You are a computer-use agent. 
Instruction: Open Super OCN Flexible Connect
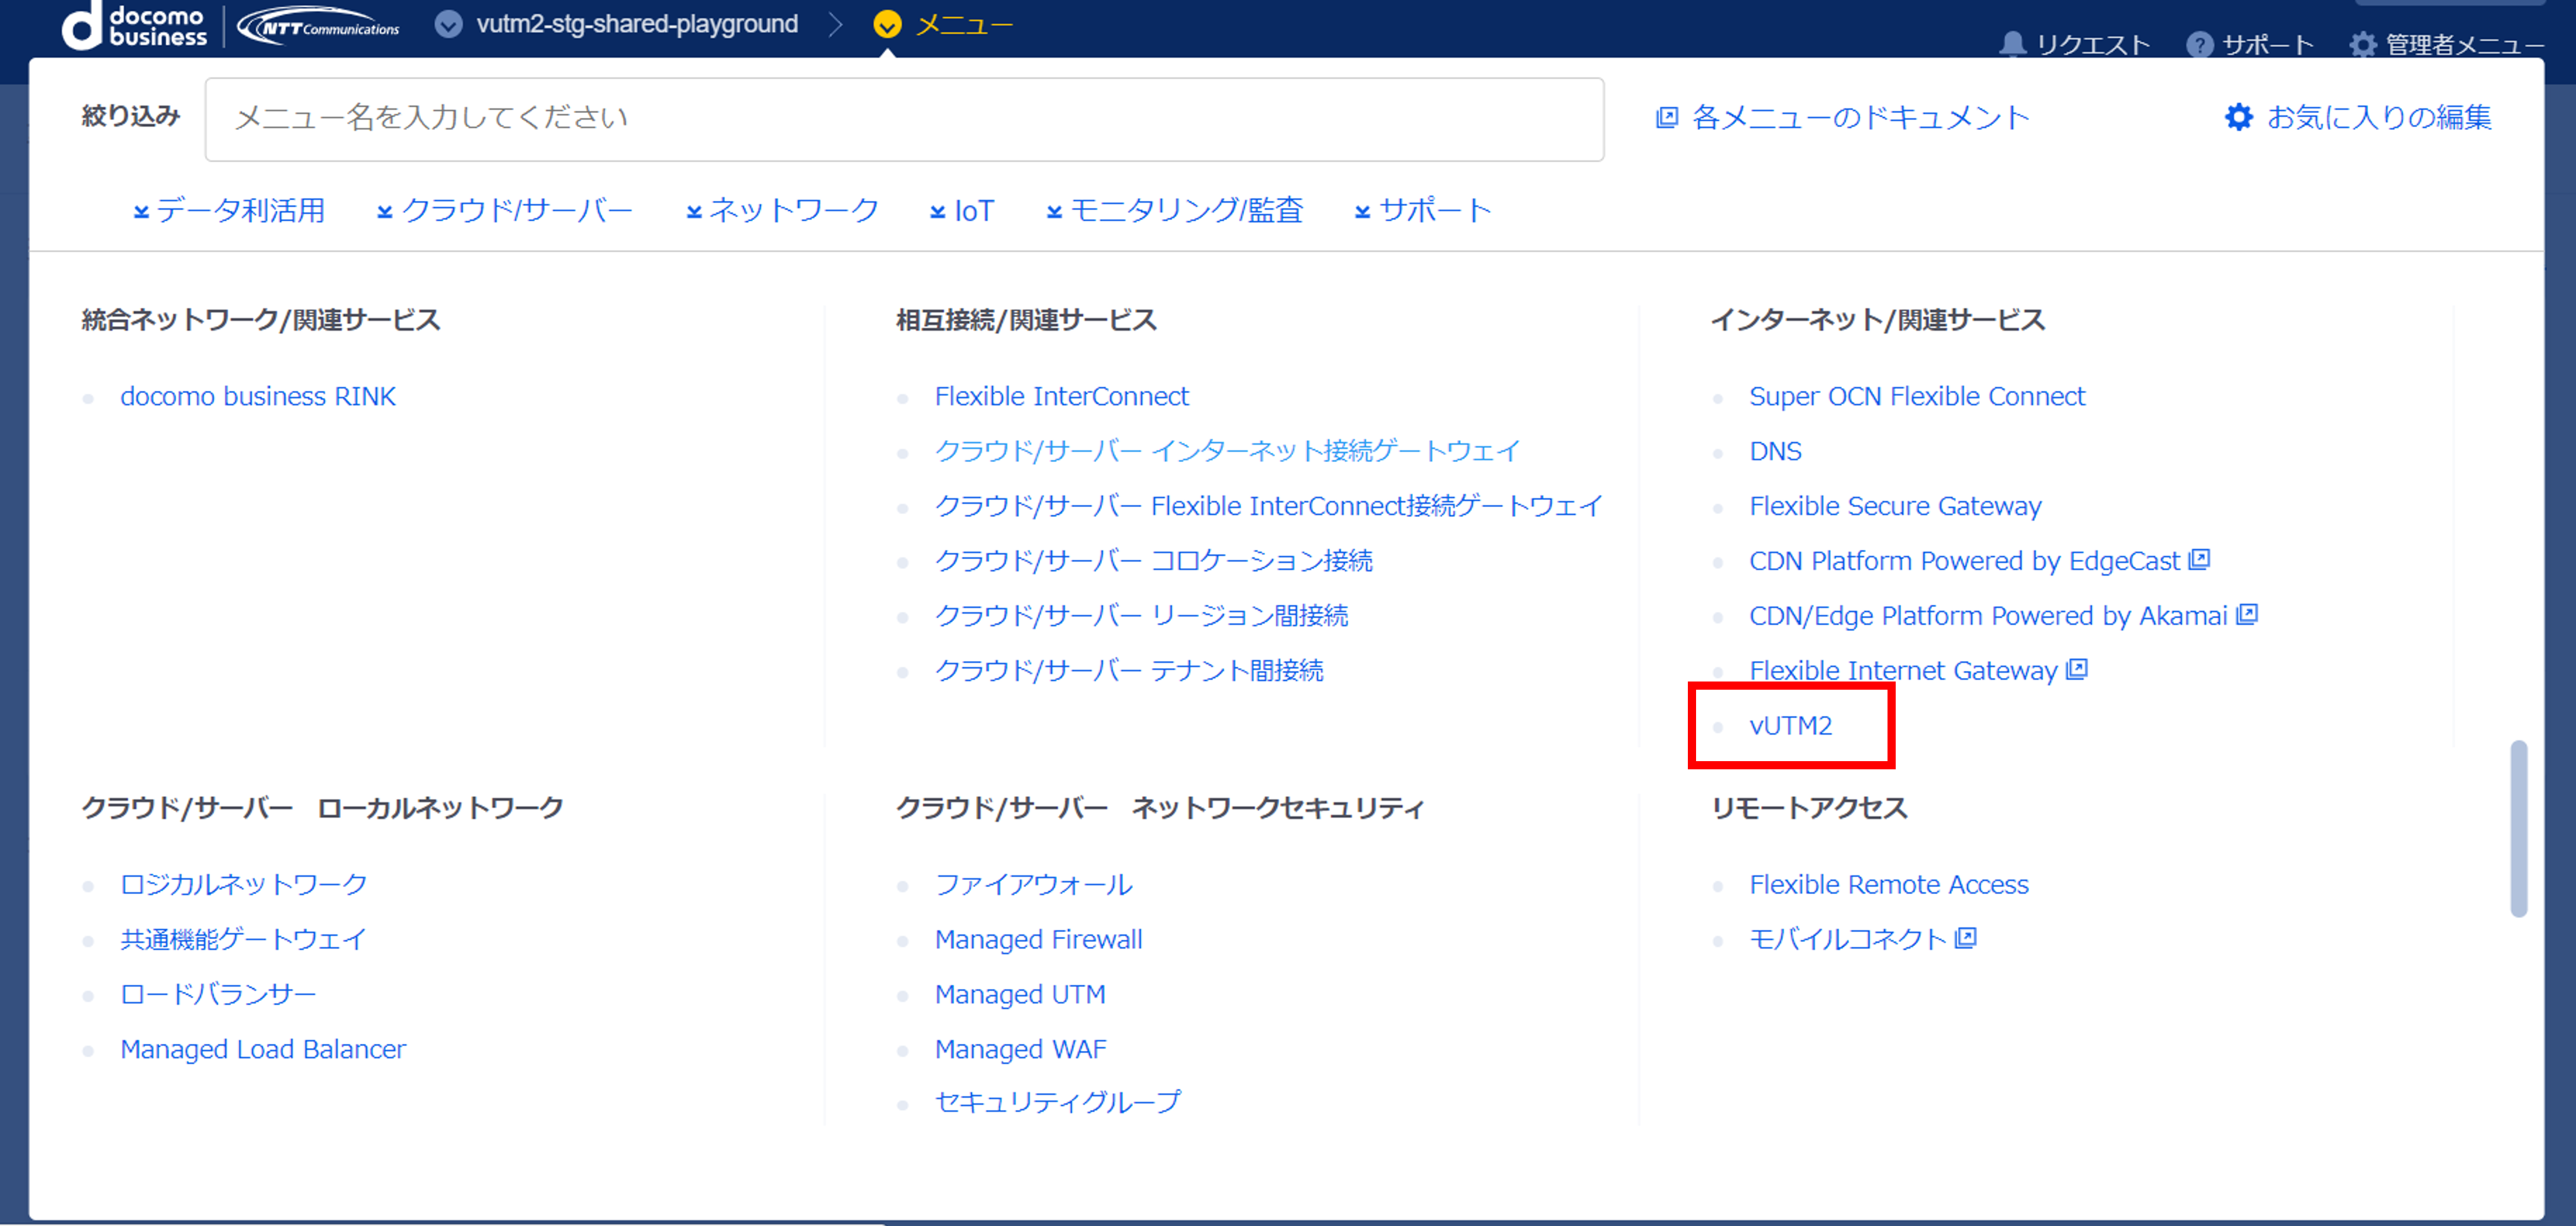click(x=1917, y=396)
